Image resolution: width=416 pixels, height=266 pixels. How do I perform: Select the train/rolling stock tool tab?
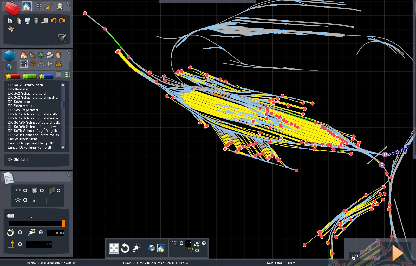60,6
